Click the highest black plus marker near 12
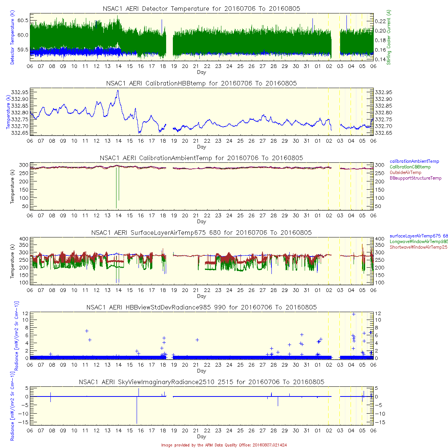The image size is (448, 448). pyautogui.click(x=354, y=314)
